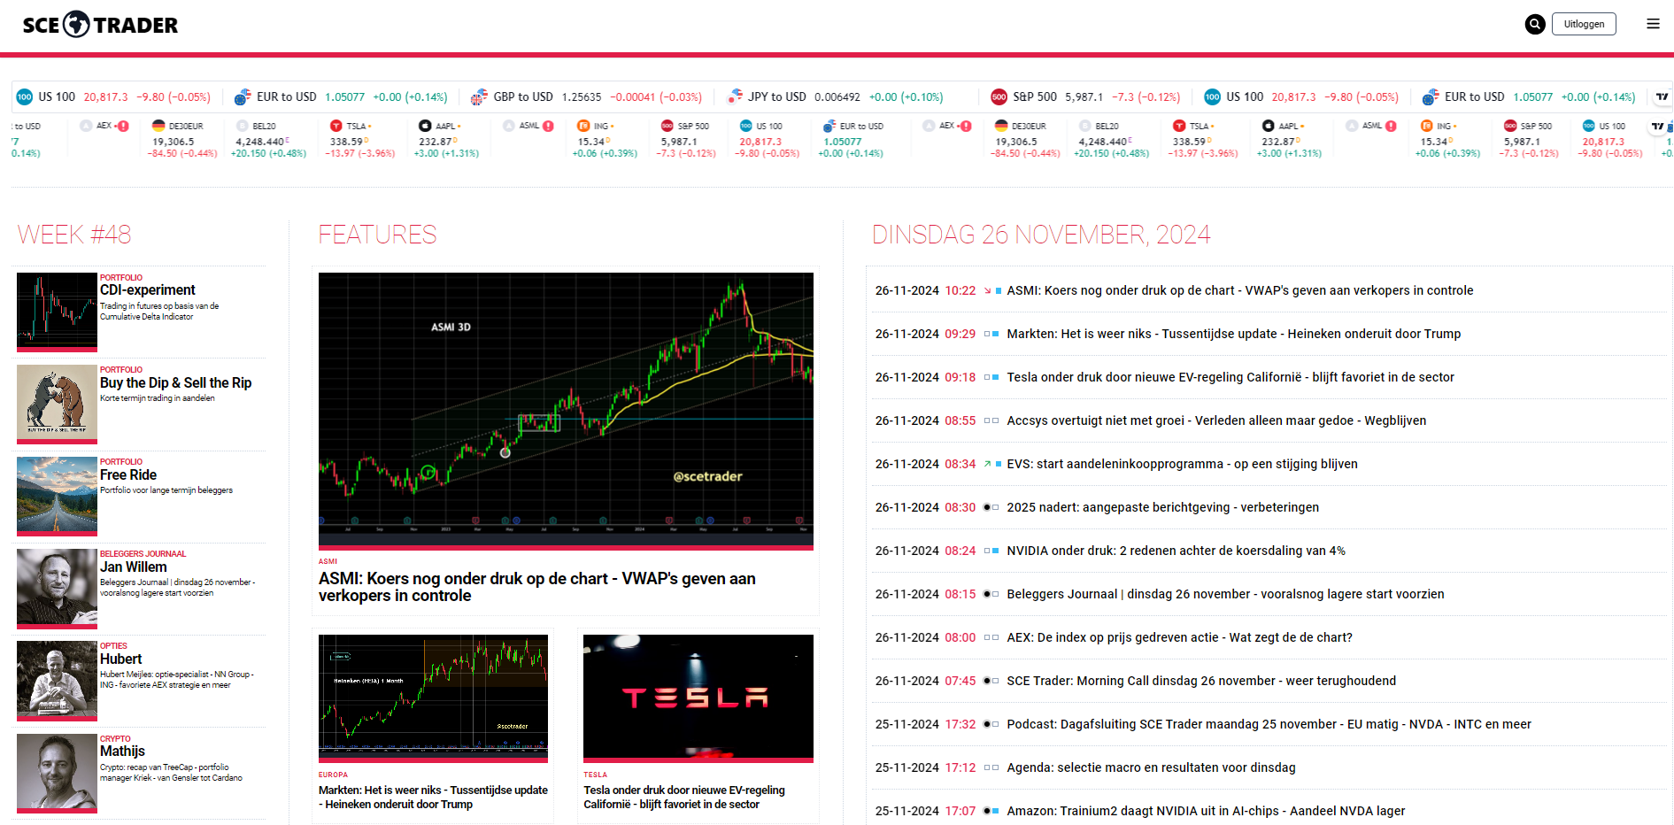
Task: Click the WEEK #48 heading
Action: click(x=74, y=235)
